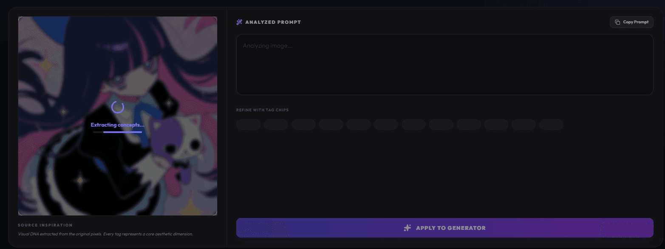
Task: Click the Source Inspiration caption
Action: point(45,225)
